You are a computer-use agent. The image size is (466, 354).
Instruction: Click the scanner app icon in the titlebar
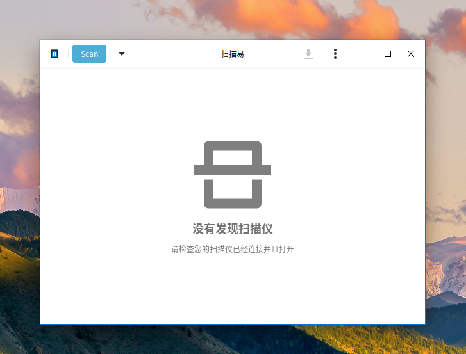[x=54, y=54]
